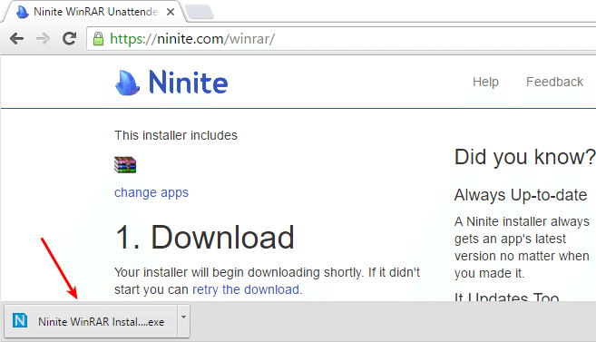Click retry the download link
This screenshot has width=596, height=342.
pyautogui.click(x=246, y=289)
